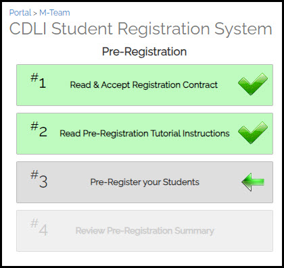Click the Review Pre-Registration Summary text
Screen dimensions: 284x268
click(145, 231)
